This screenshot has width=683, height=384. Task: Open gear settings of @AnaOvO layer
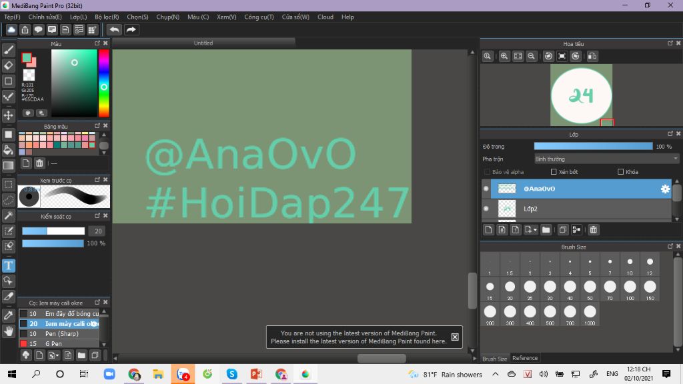tap(665, 189)
